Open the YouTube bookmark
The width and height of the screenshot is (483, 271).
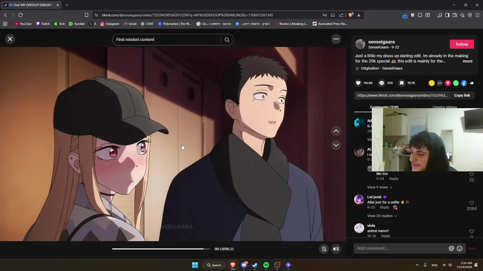(23, 24)
